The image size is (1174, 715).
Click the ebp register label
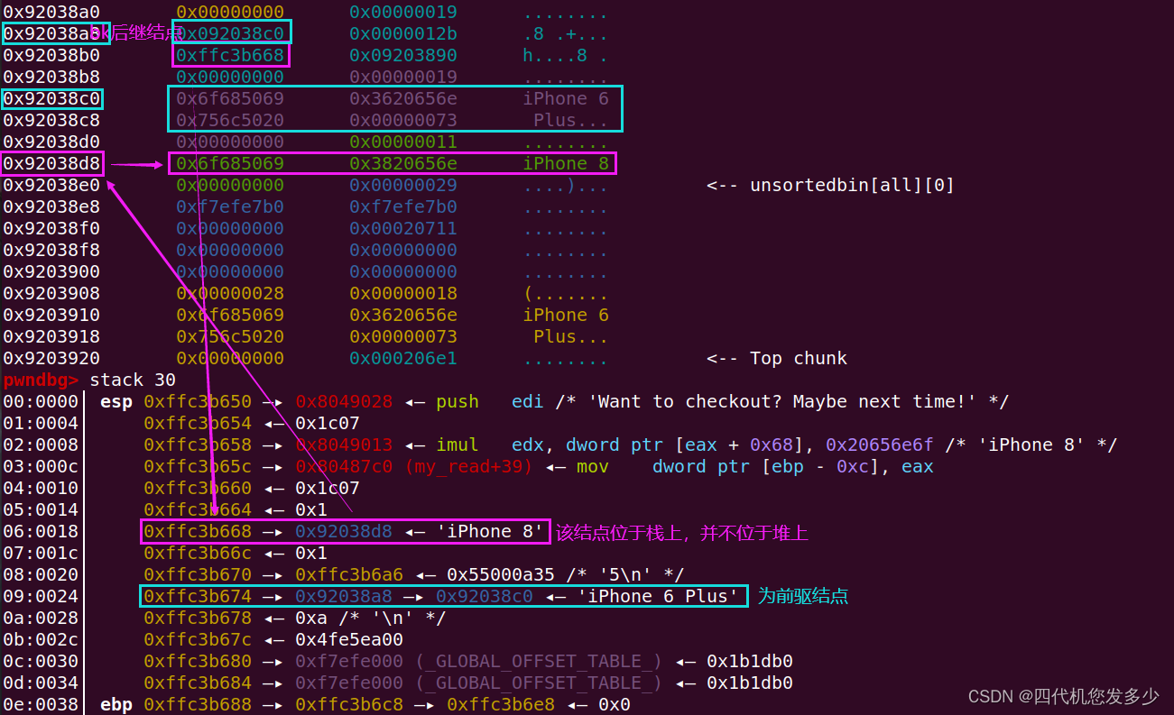[116, 704]
